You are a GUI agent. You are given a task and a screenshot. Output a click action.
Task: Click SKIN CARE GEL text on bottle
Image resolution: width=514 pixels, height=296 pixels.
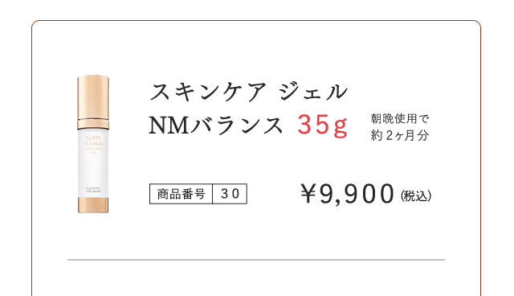tap(93, 150)
